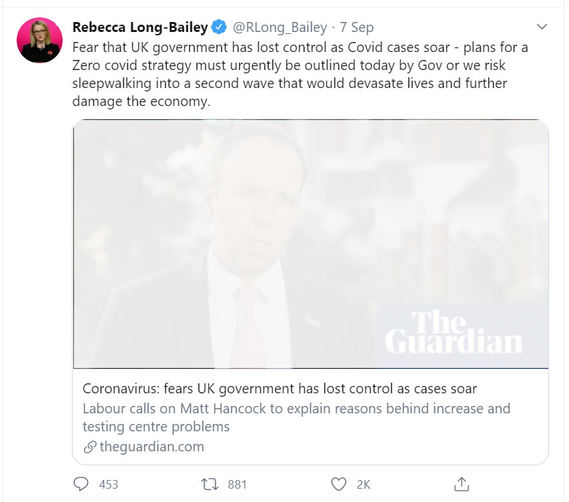The height and width of the screenshot is (502, 569).
Task: Click the link chain icon beside theguardian.com
Action: pos(89,447)
